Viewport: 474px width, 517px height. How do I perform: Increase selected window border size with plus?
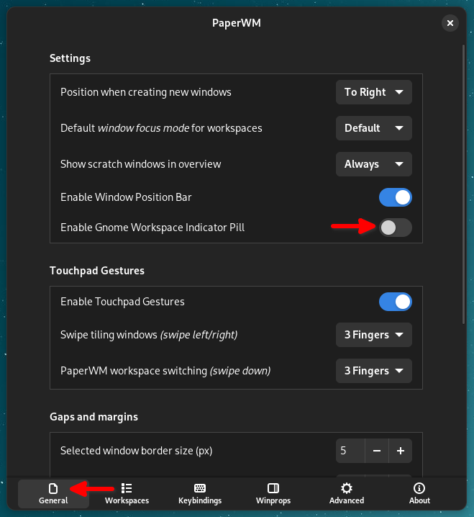click(x=401, y=451)
